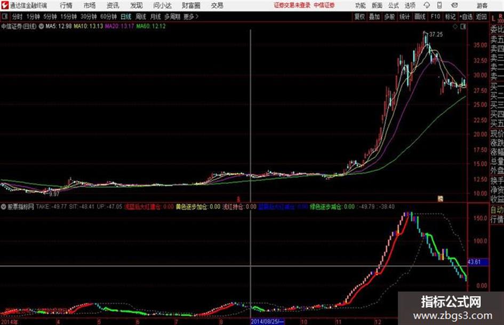
Task: Click the 游客 user account label
Action: pyautogui.click(x=482, y=5)
